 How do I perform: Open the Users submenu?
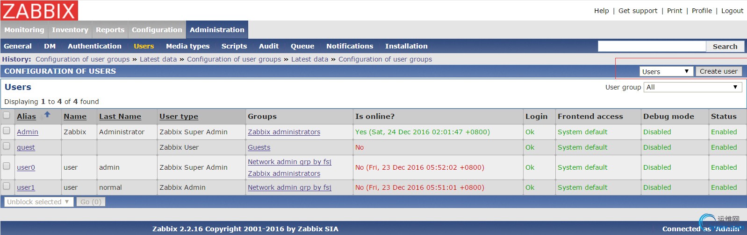point(144,46)
